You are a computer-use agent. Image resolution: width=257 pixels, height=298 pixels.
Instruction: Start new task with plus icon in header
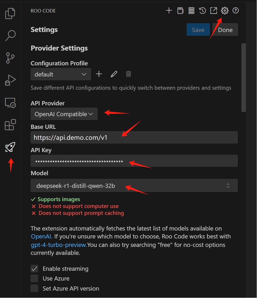[169, 11]
